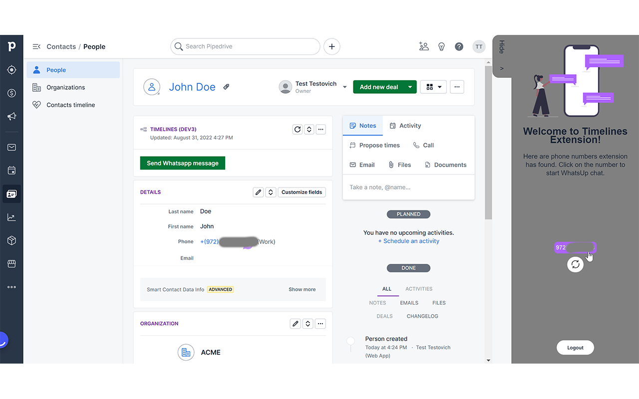Open Activities calendar sidebar icon
Image resolution: width=639 pixels, height=399 pixels.
[11, 171]
